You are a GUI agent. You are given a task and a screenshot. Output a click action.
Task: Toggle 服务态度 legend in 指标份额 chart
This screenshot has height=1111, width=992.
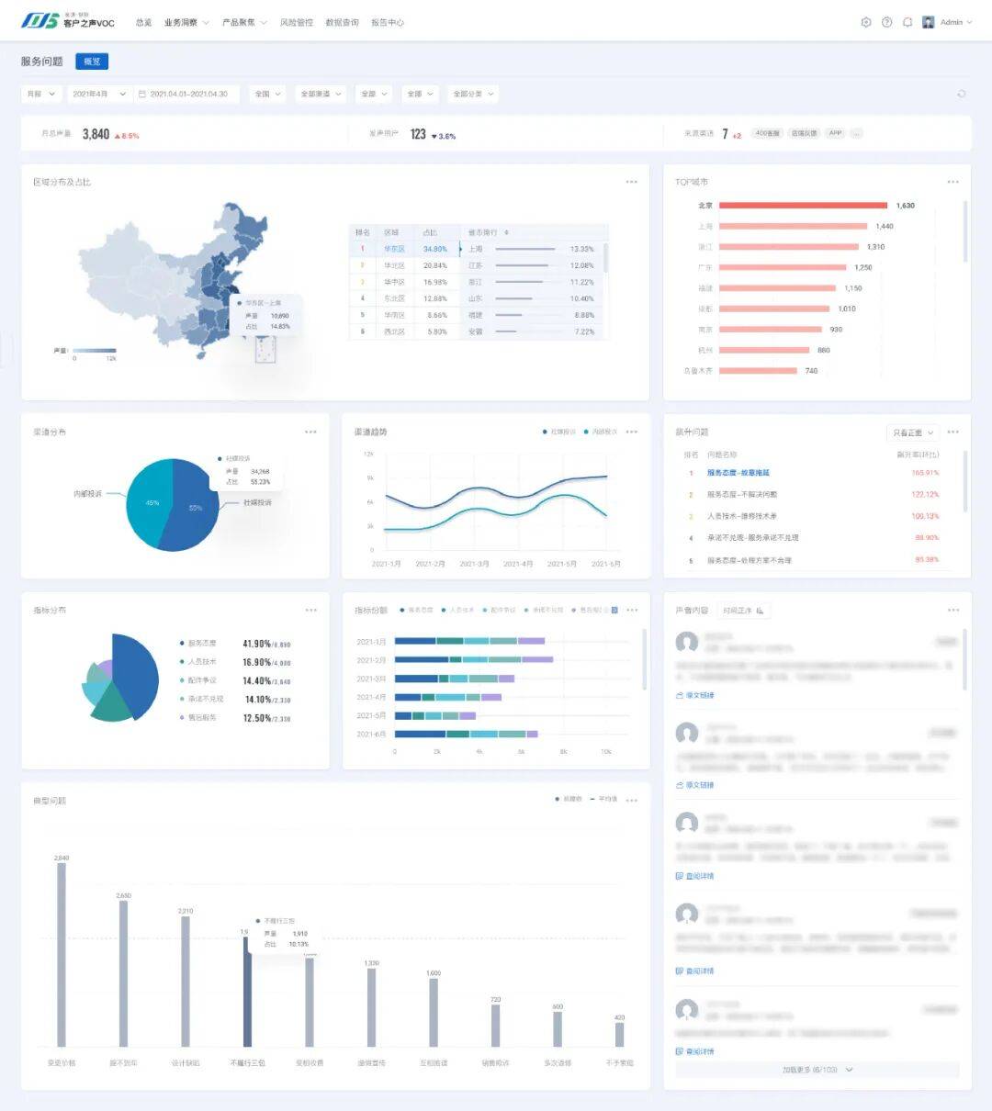(417, 610)
